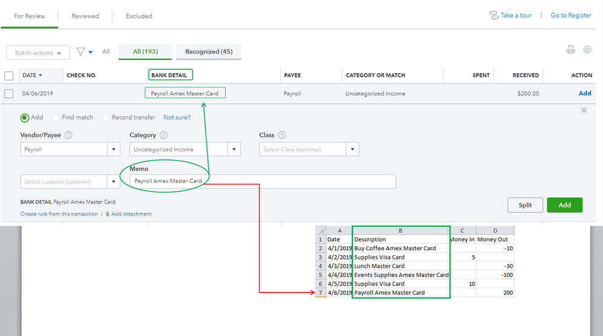Open the Recognized (45) tab
This screenshot has height=336, width=603.
208,52
